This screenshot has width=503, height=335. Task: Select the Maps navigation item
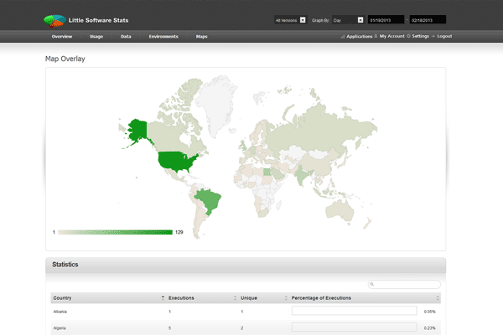pos(201,37)
